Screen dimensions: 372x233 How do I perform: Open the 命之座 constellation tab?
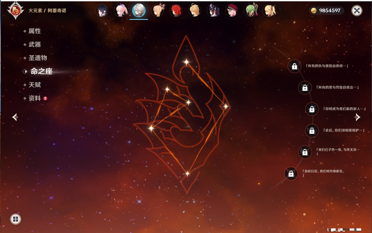click(41, 71)
